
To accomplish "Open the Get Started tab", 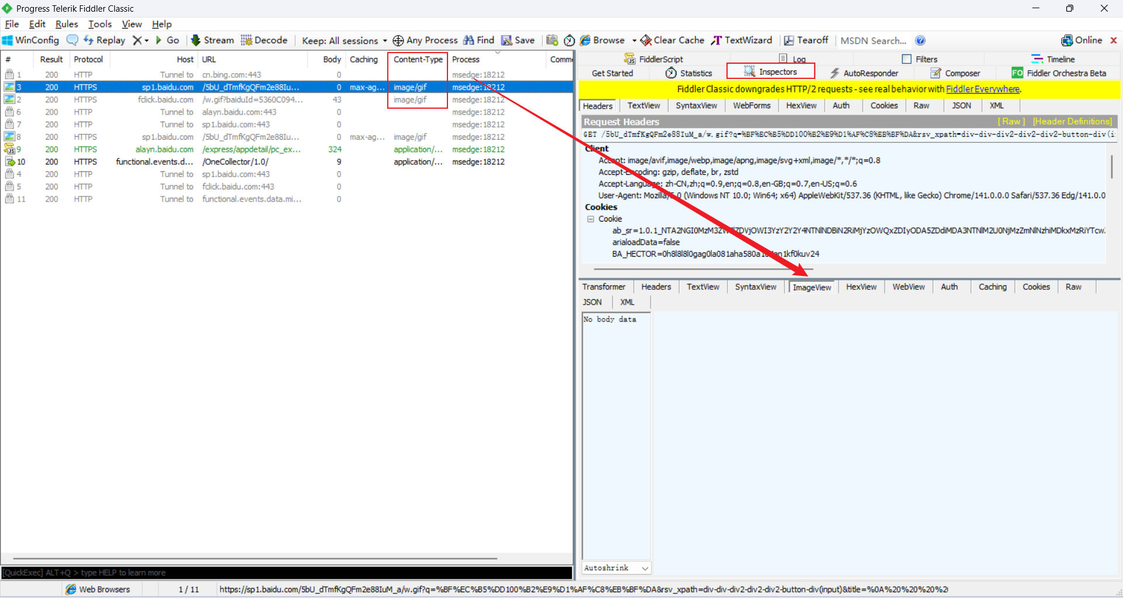I will [x=612, y=73].
